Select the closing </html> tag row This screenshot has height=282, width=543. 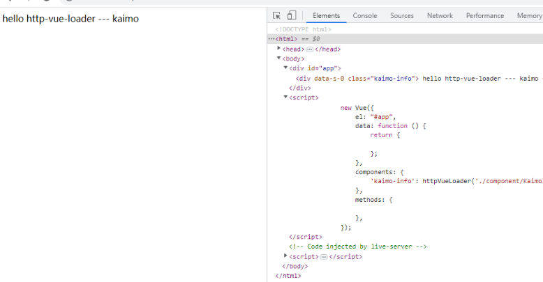(x=288, y=276)
